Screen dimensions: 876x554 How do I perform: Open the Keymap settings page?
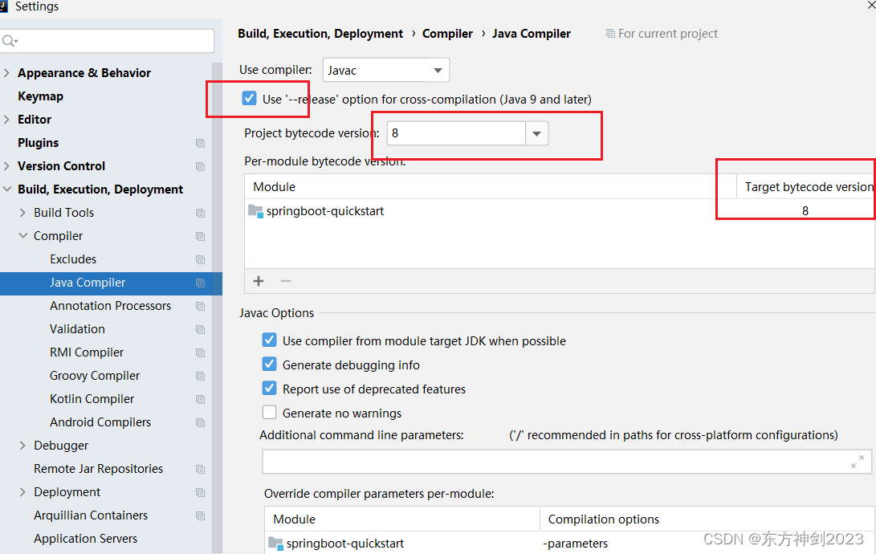pyautogui.click(x=40, y=96)
